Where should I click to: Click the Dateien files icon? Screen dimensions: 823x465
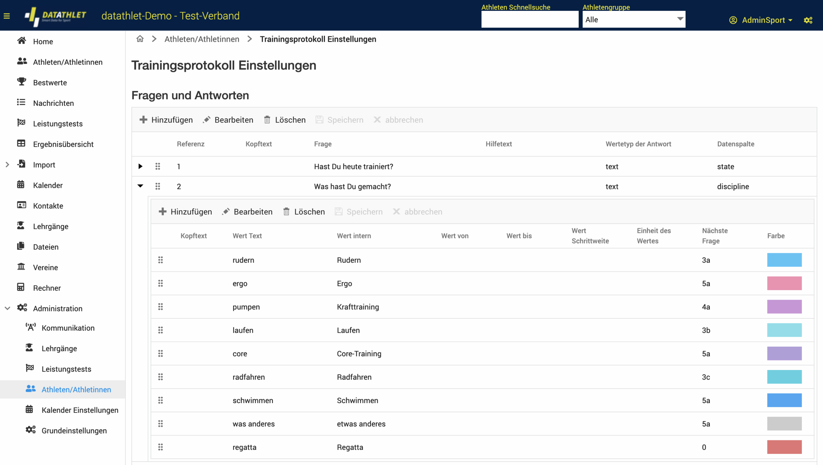tap(21, 246)
